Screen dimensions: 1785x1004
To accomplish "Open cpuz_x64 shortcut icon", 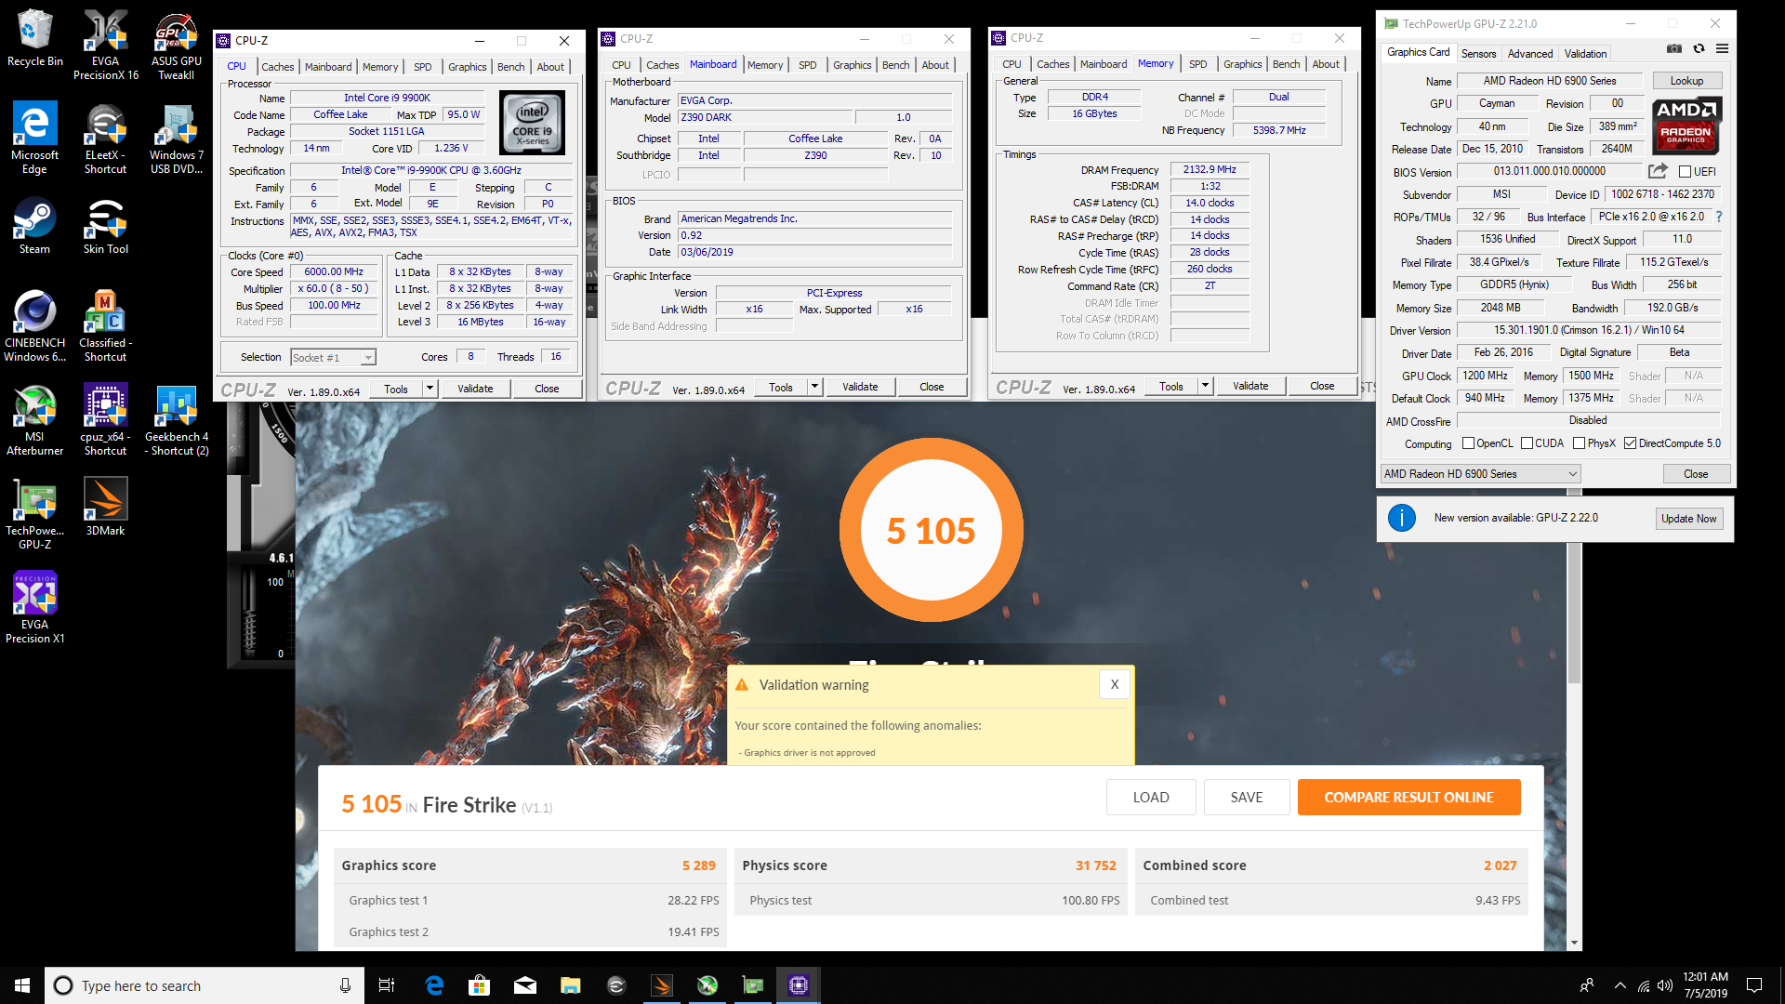I will (x=105, y=419).
